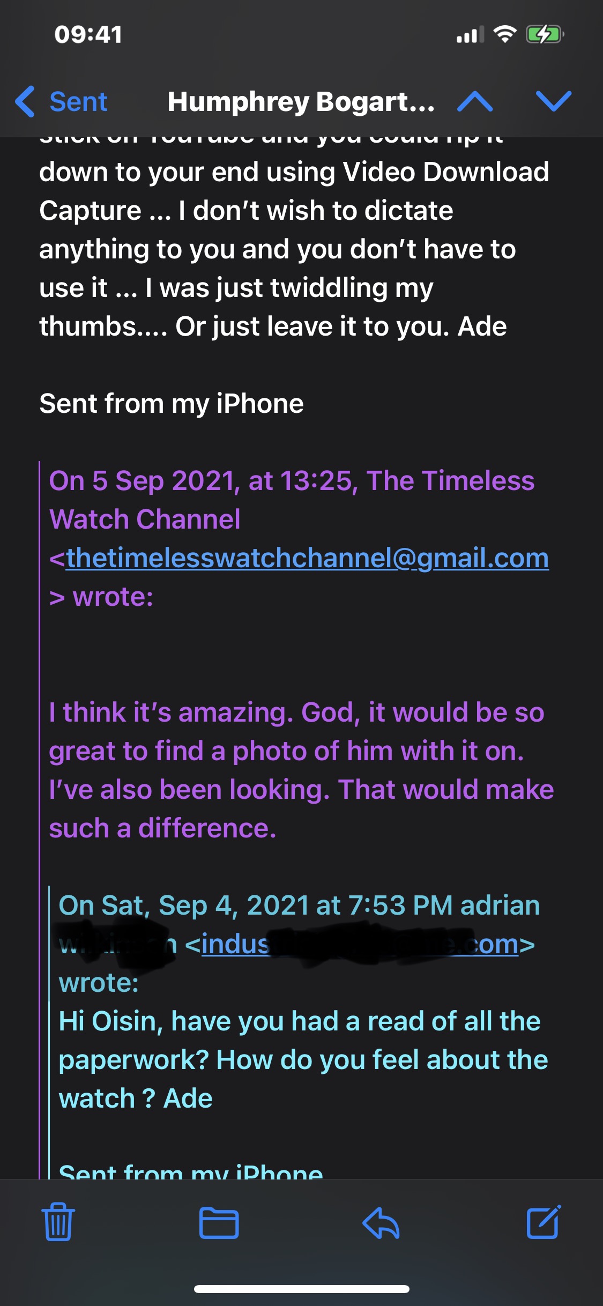Tap the home indicator bar
The height and width of the screenshot is (1306, 603).
pos(301,1289)
